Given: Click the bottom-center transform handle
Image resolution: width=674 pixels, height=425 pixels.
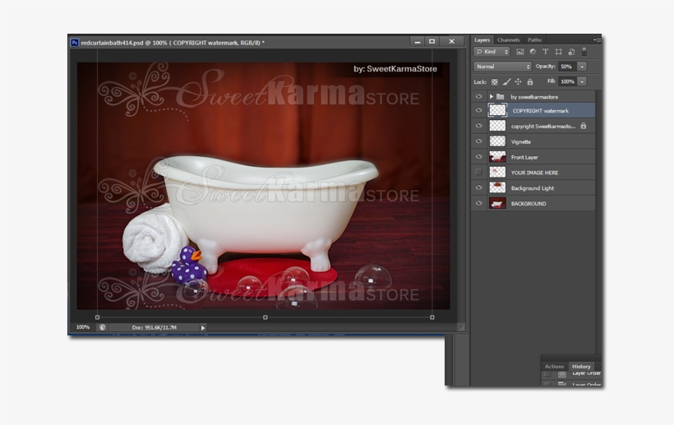Looking at the screenshot, I should point(265,317).
